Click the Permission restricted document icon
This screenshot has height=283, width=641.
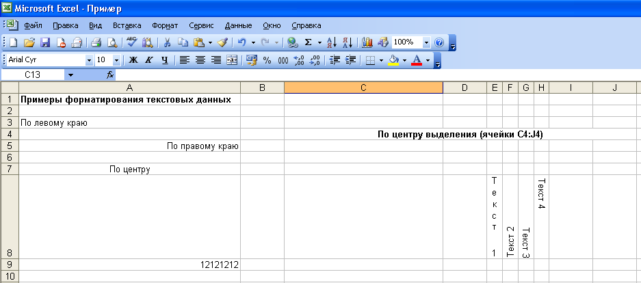(x=61, y=42)
